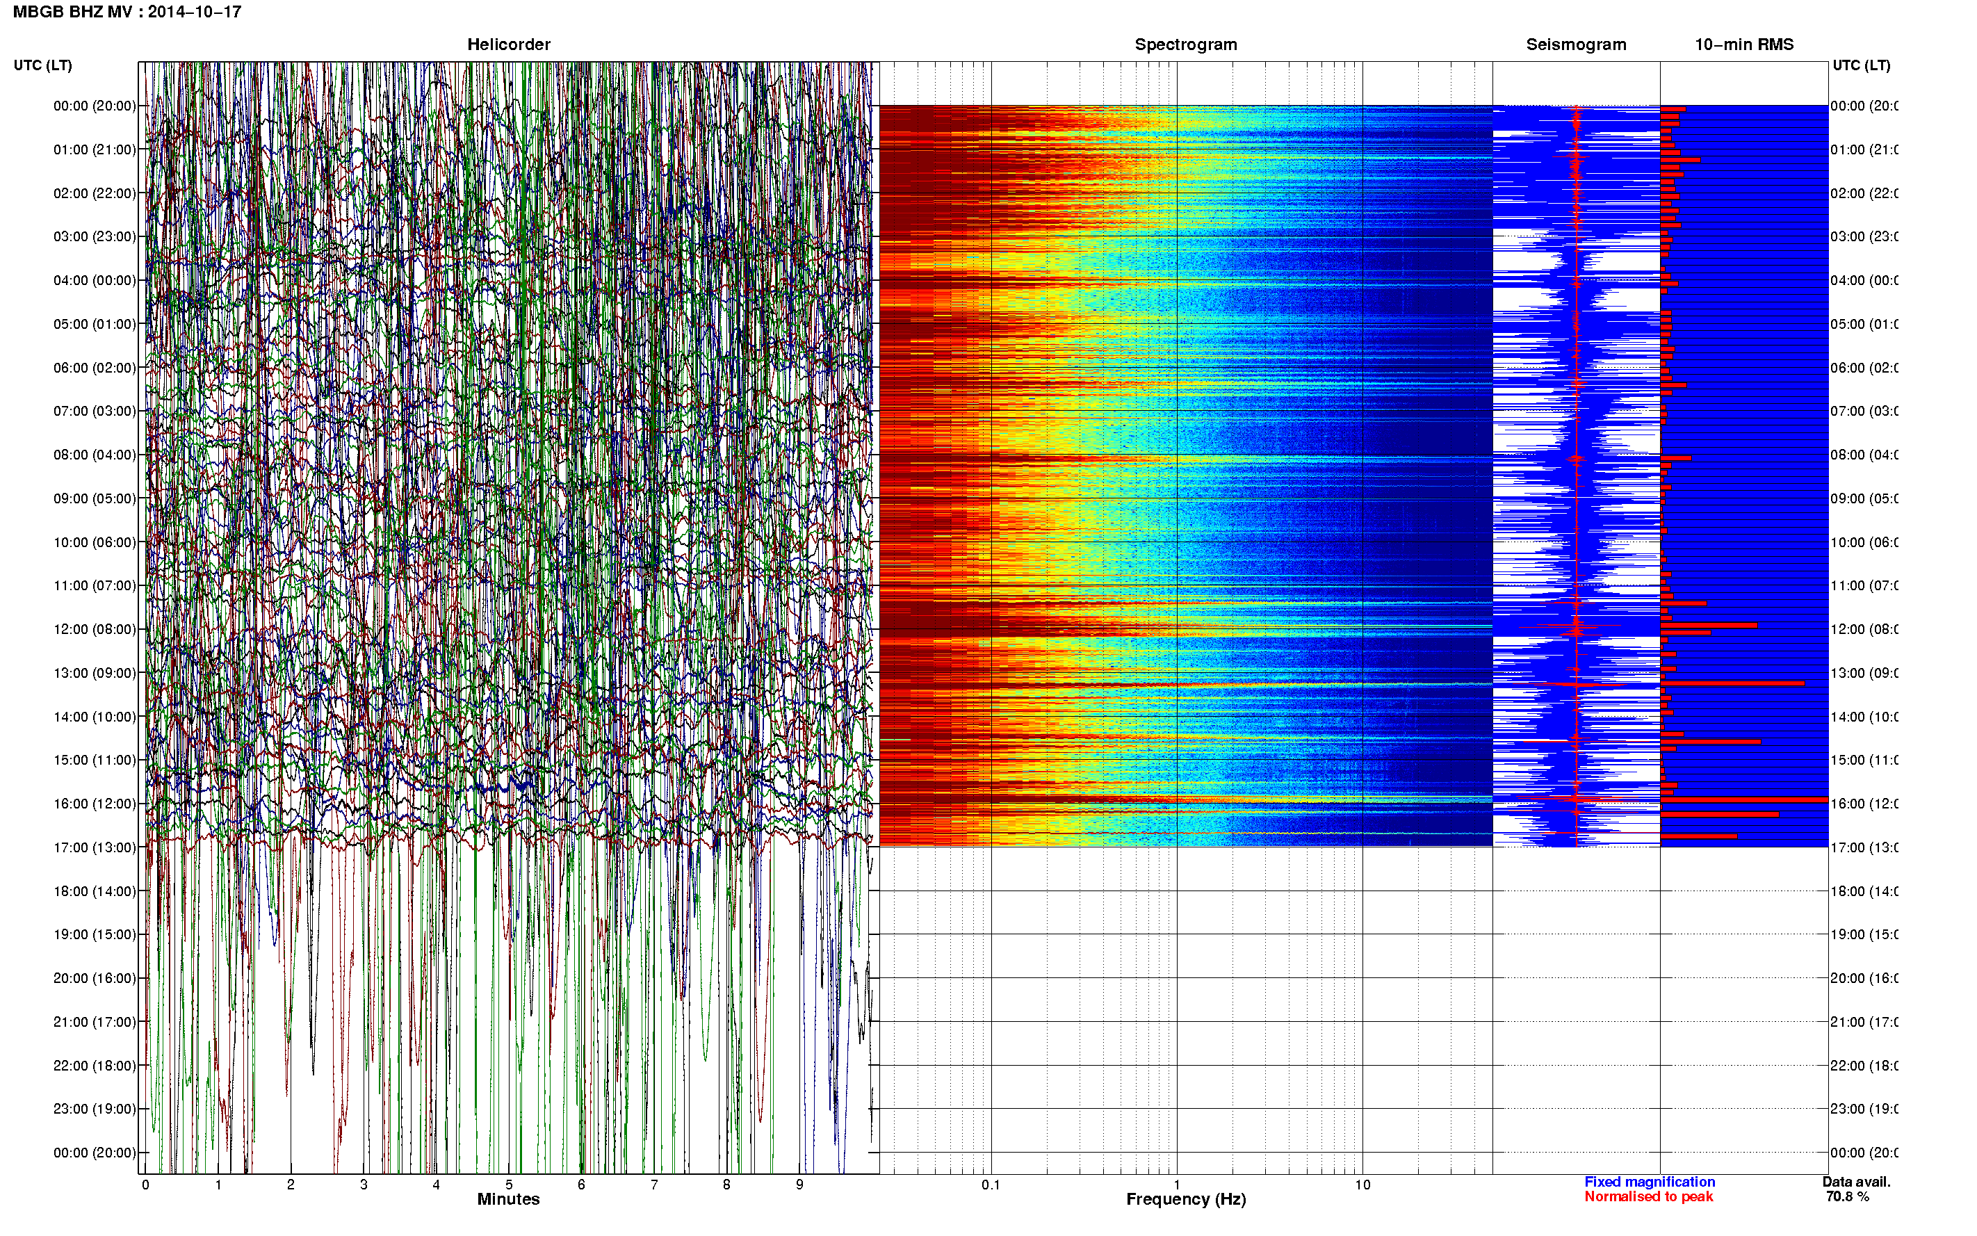The height and width of the screenshot is (1236, 1977).
Task: Click the left 'UTC (LT)' axis label
Action: point(42,65)
